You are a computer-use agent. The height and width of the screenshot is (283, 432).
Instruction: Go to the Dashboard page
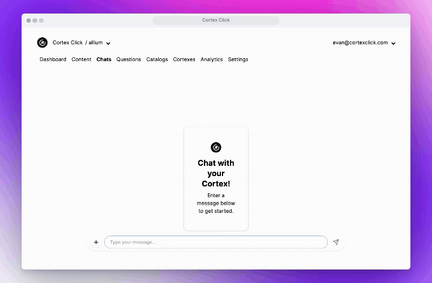(x=53, y=59)
